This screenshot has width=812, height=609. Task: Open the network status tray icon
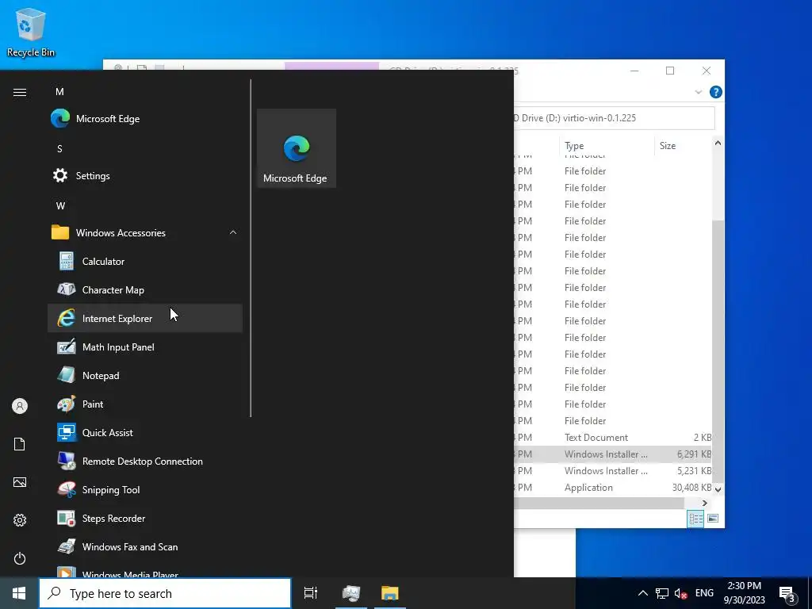pos(662,593)
